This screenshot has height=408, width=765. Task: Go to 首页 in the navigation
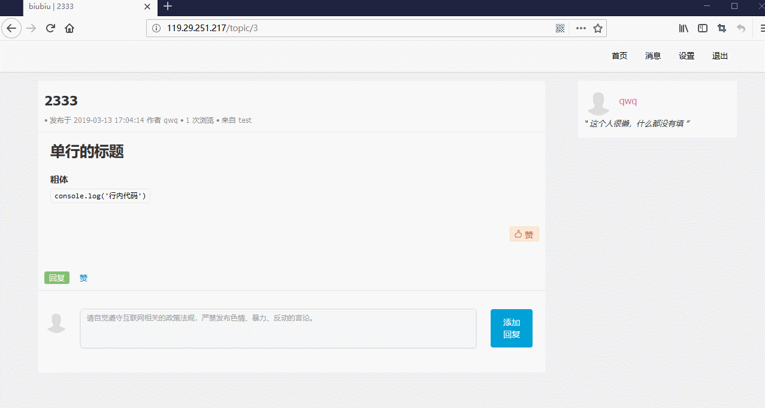click(619, 56)
